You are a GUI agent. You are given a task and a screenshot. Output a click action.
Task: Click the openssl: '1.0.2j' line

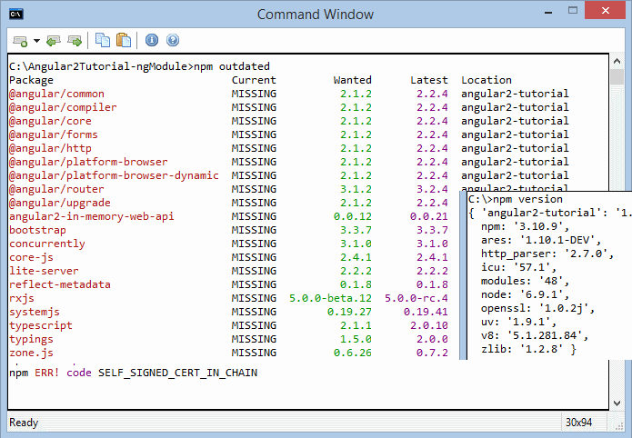tap(537, 309)
